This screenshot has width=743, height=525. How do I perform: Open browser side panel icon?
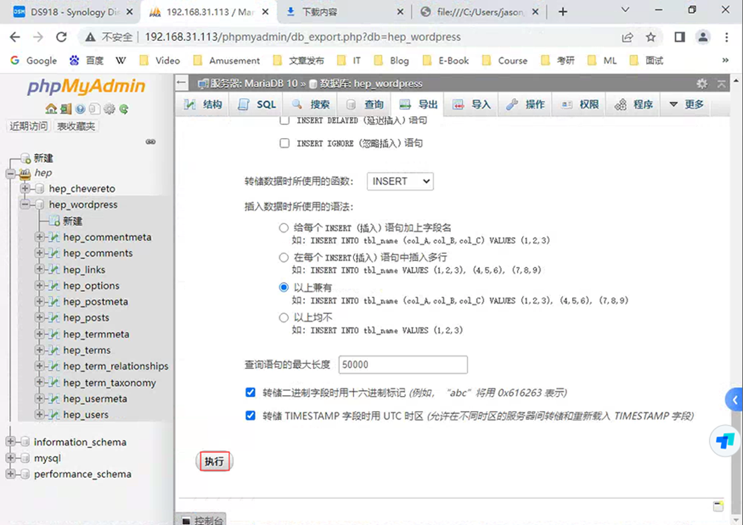tap(679, 37)
